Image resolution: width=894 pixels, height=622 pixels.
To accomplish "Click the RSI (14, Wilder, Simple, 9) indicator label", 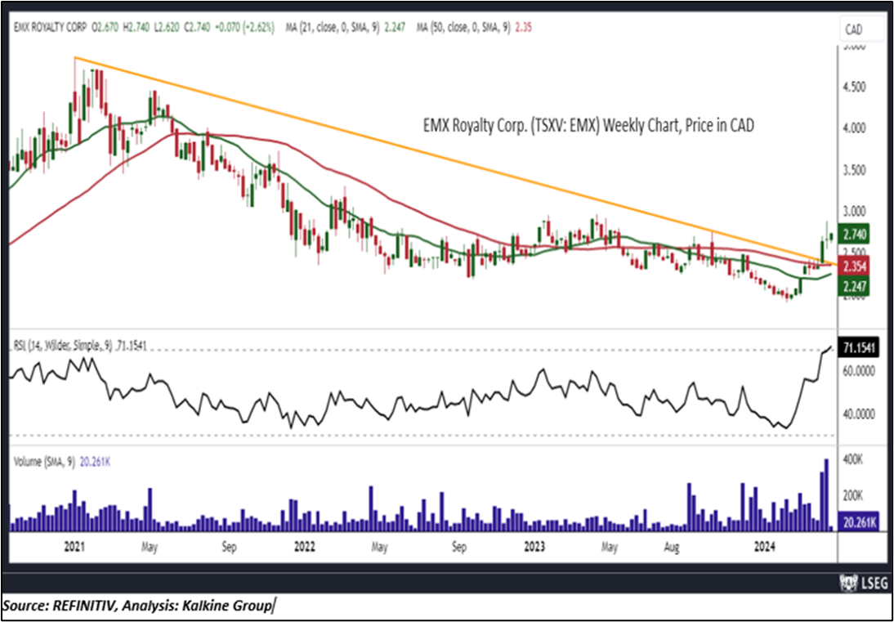I will click(82, 346).
